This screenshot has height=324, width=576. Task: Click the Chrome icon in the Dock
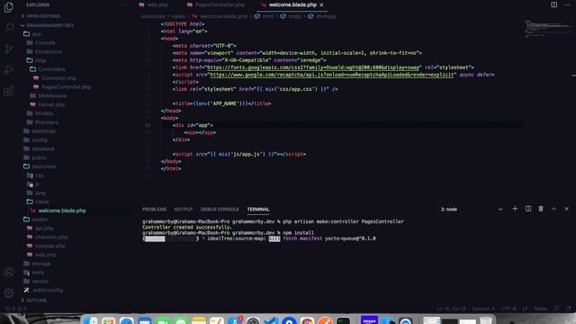coord(307,320)
